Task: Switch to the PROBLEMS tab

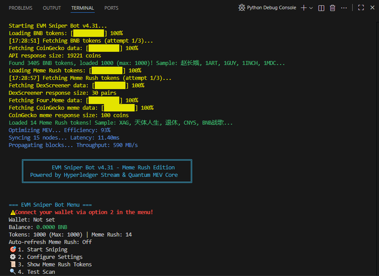Action: tap(21, 8)
